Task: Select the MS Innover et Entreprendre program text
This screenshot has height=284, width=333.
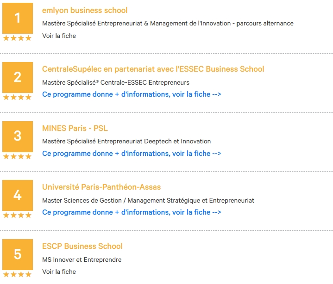Action: pyautogui.click(x=82, y=259)
